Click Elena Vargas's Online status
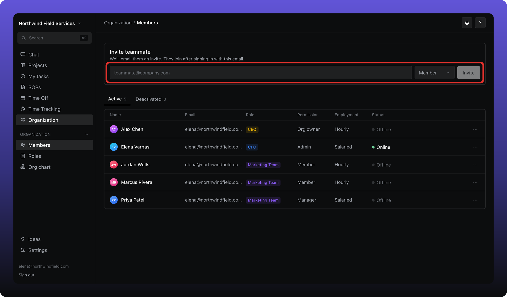Viewport: 507px width, 297px height. click(381, 147)
